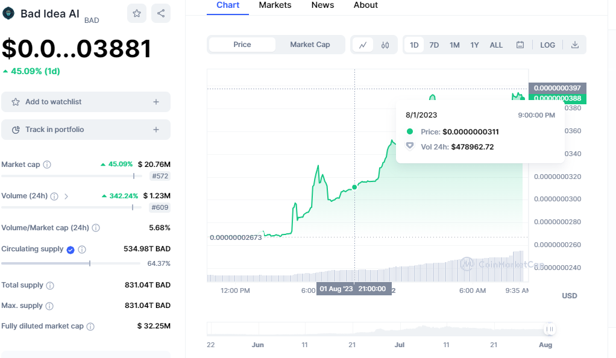Expand Volume (24h) details chevron
This screenshot has height=358, width=616.
(66, 196)
